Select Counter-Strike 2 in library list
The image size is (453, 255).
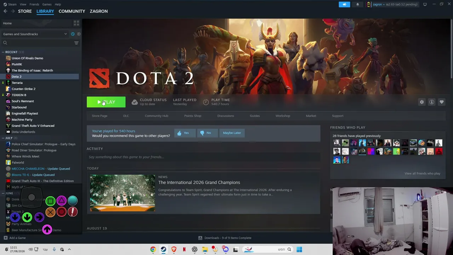(x=23, y=89)
